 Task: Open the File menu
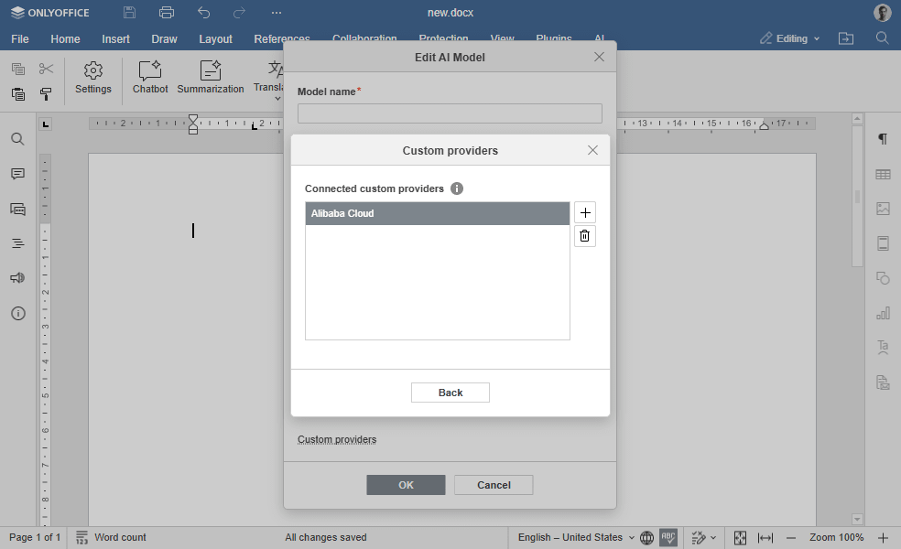pos(20,39)
